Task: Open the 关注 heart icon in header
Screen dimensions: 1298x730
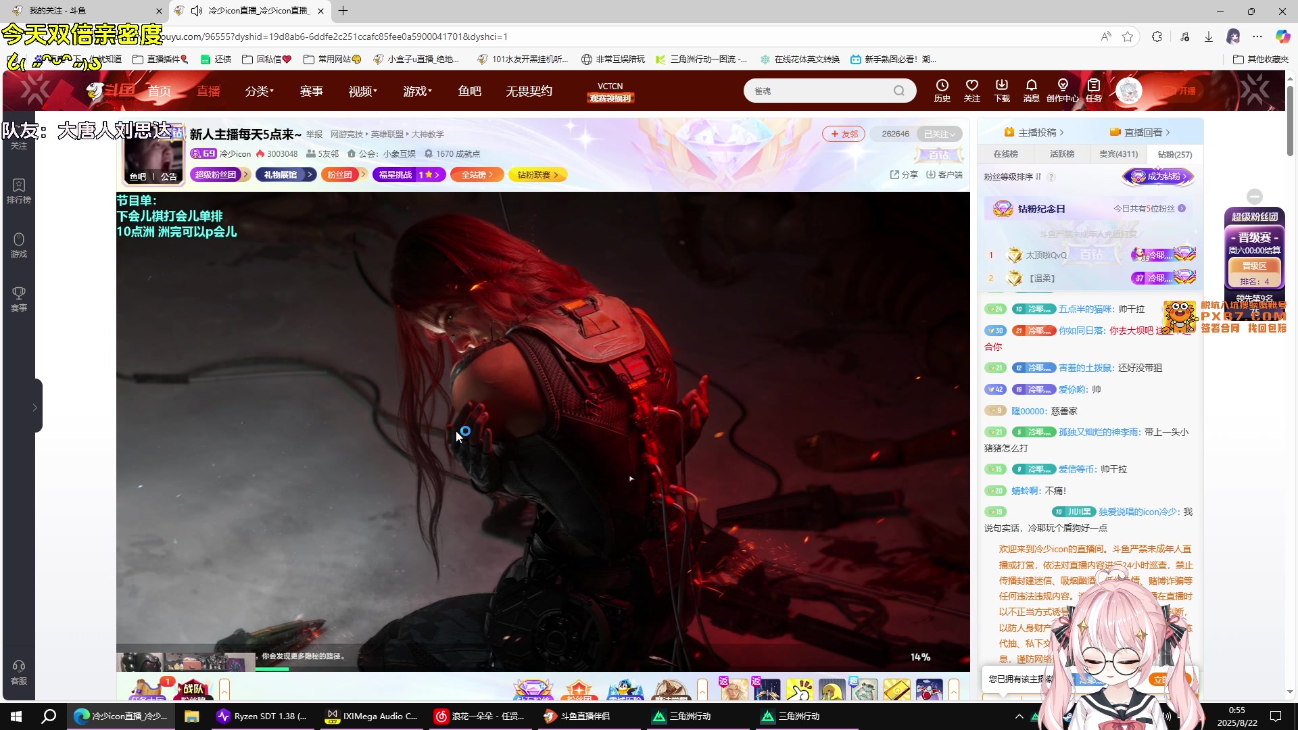Action: 971,90
